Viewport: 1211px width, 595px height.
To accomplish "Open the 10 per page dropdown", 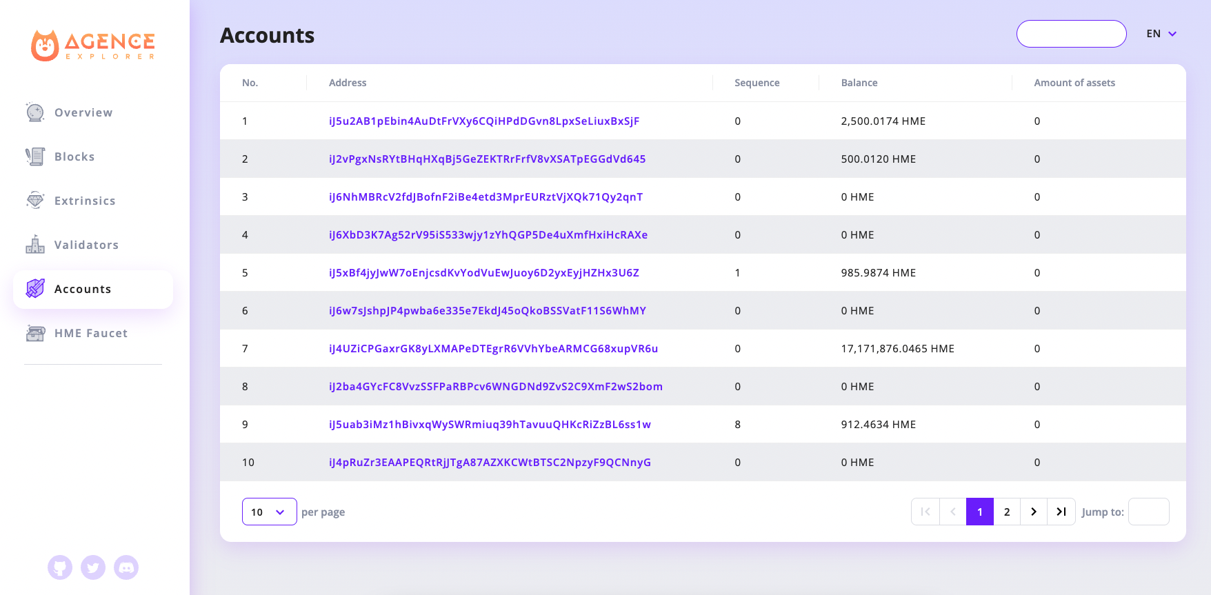I will [269, 512].
